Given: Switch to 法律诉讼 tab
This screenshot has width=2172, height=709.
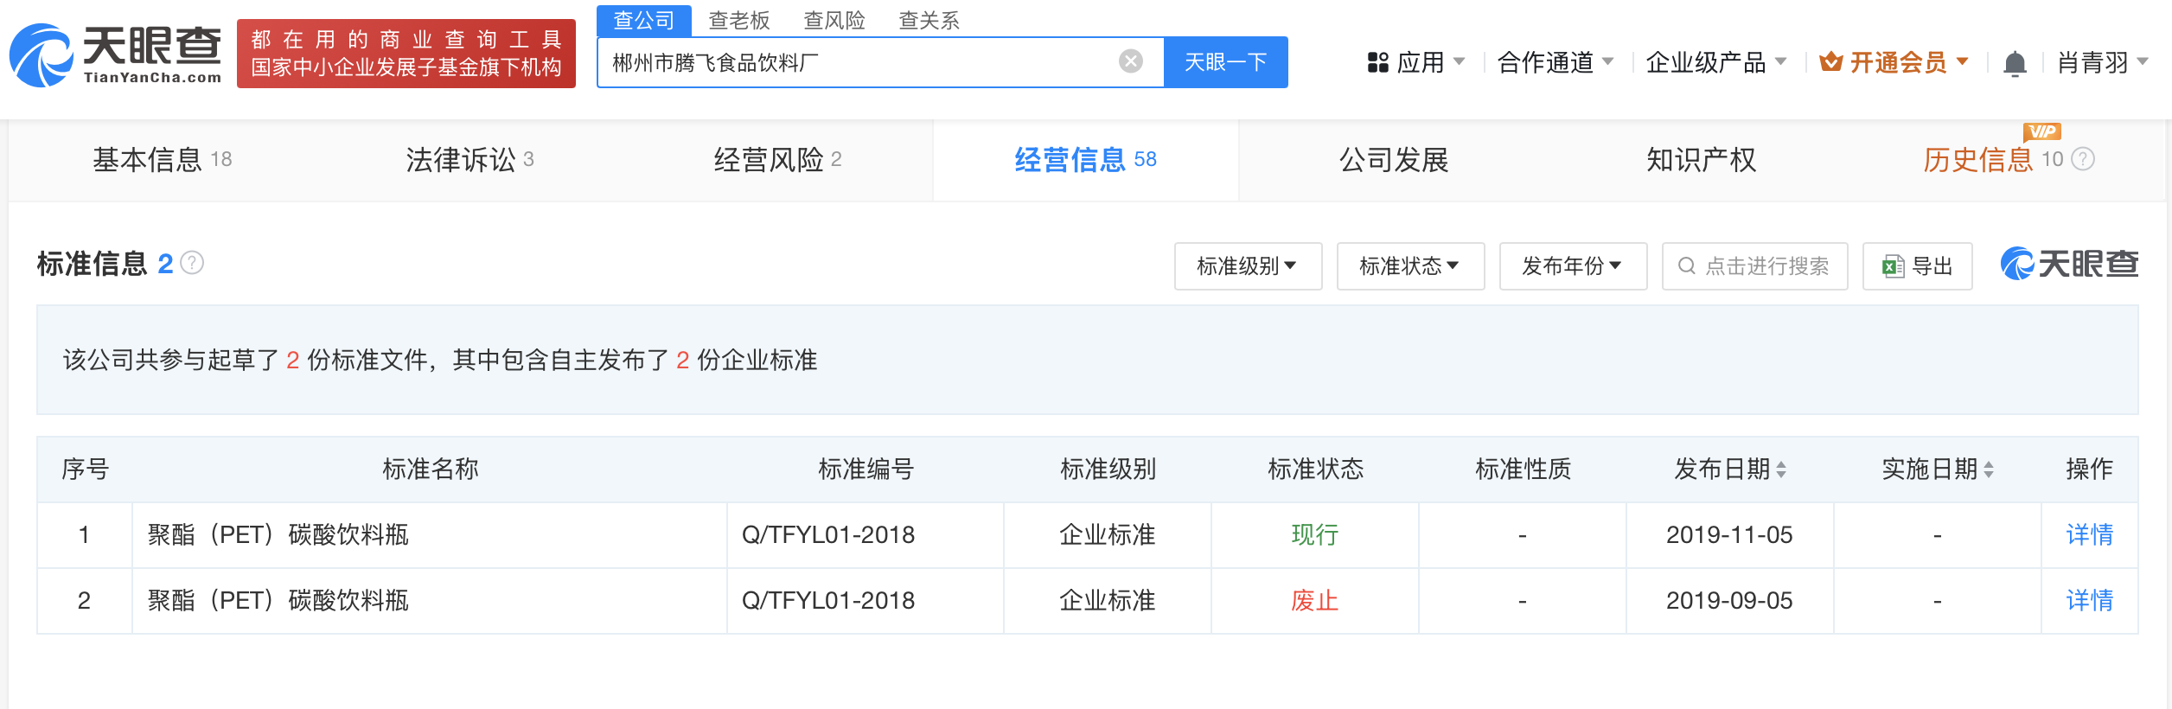Looking at the screenshot, I should (x=470, y=160).
